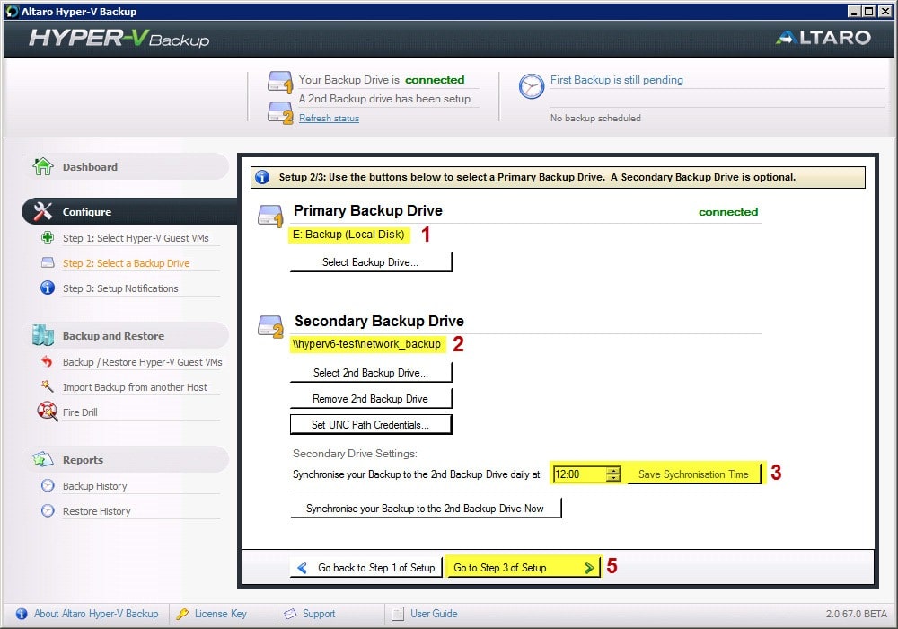Click the backup drive 2 status icon in header
Image resolution: width=898 pixels, height=629 pixels.
click(x=280, y=112)
